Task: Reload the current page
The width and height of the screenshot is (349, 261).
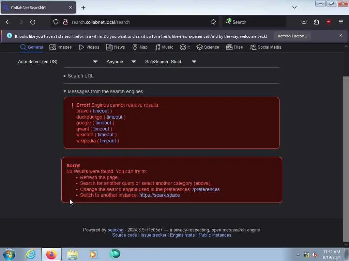Action: coord(33,22)
